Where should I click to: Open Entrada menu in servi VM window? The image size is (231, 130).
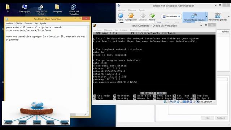click(x=123, y=30)
